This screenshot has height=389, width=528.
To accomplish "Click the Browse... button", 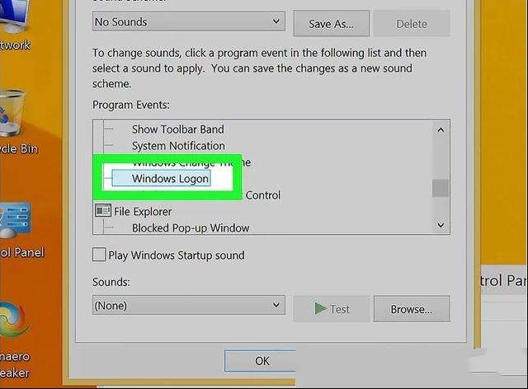I will click(x=412, y=309).
